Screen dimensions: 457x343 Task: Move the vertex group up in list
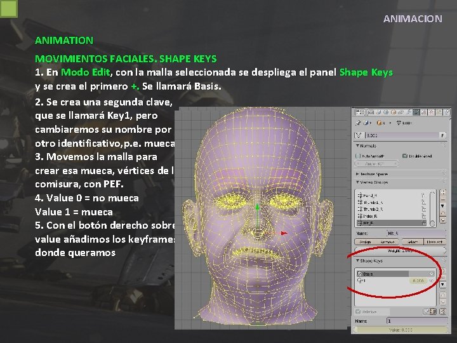click(x=443, y=213)
